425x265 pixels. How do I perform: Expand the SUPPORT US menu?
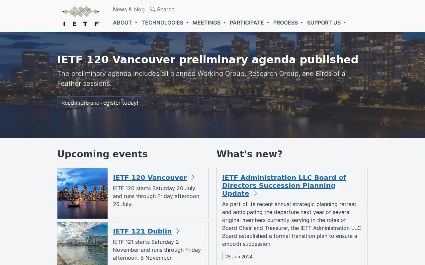point(326,23)
